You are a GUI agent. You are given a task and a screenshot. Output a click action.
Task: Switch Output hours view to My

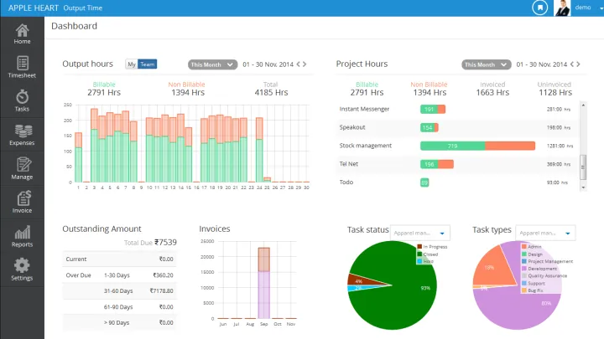tap(131, 64)
